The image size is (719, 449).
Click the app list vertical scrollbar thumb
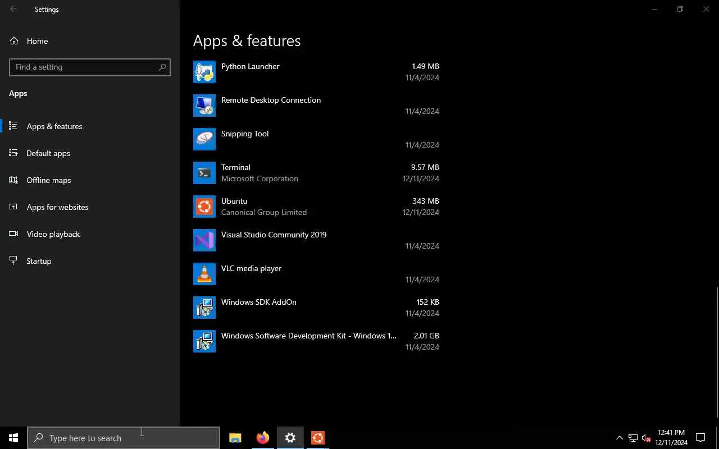click(x=717, y=352)
